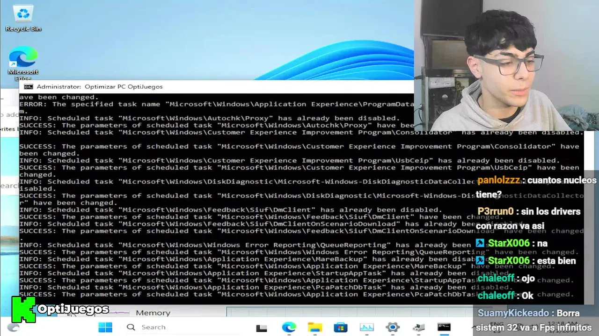Viewport: 599px width, 336px height.
Task: Click the 'Administrator: Optimizar PC OptiJuegos' title bar
Action: (216, 87)
